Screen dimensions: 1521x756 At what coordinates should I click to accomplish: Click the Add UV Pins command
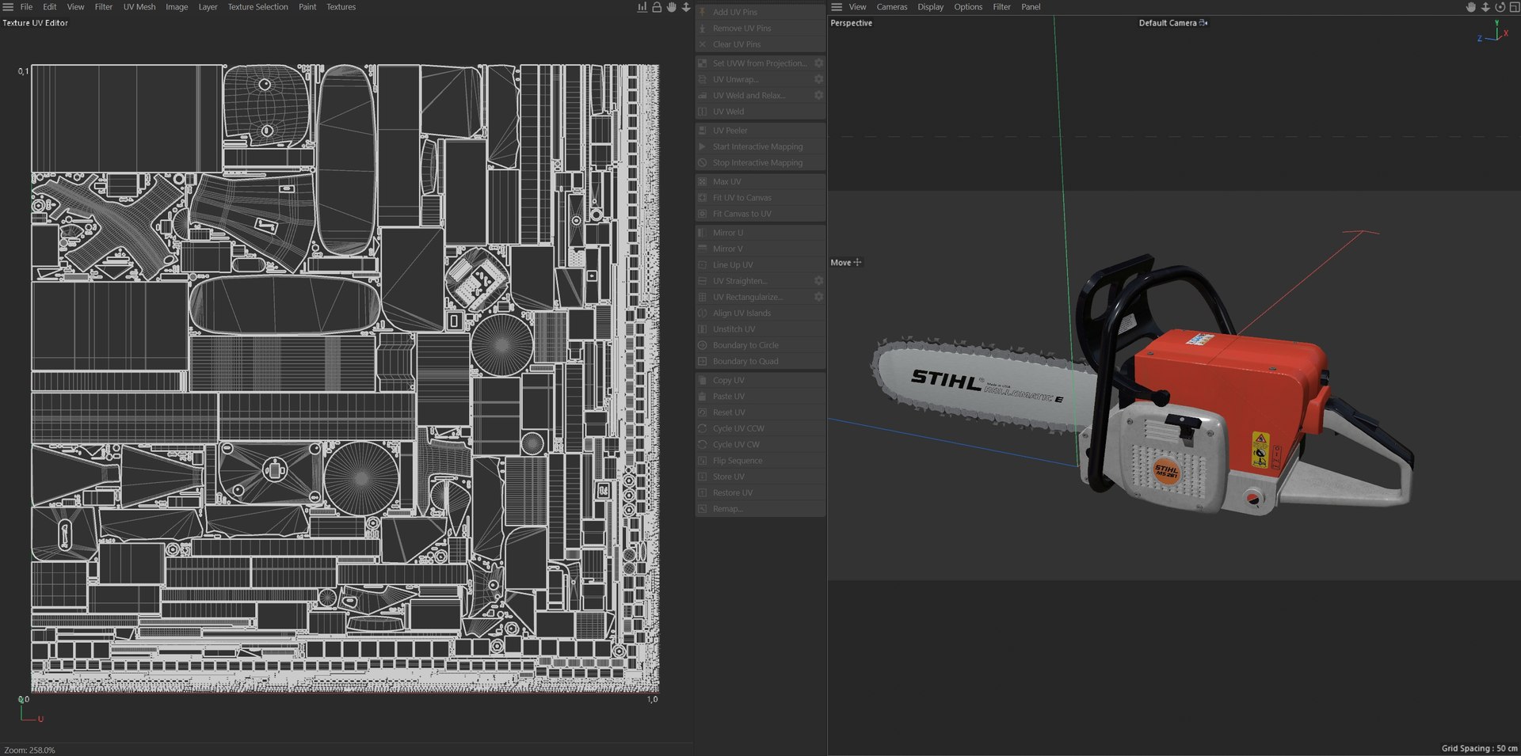pos(760,12)
